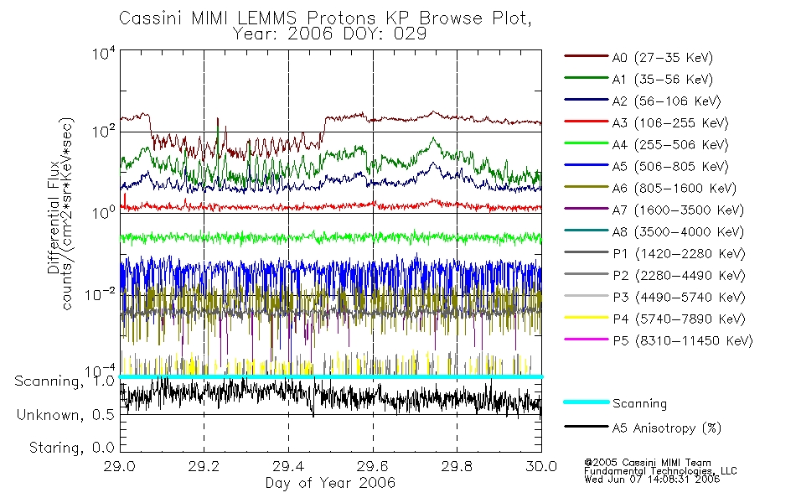Click the Staring, 0.0 axis label

pyautogui.click(x=72, y=448)
